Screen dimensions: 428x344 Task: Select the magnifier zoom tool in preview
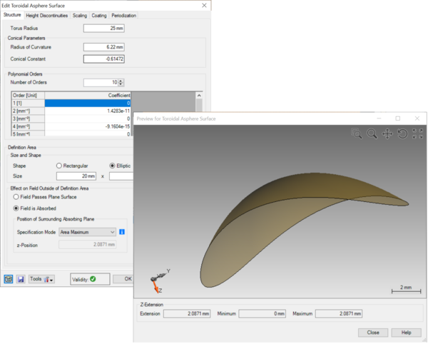click(x=372, y=133)
